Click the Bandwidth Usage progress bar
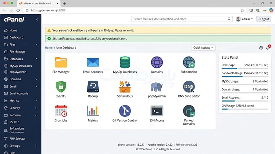Image resolution: width=275 pixels, height=154 pixels. [x=245, y=77]
